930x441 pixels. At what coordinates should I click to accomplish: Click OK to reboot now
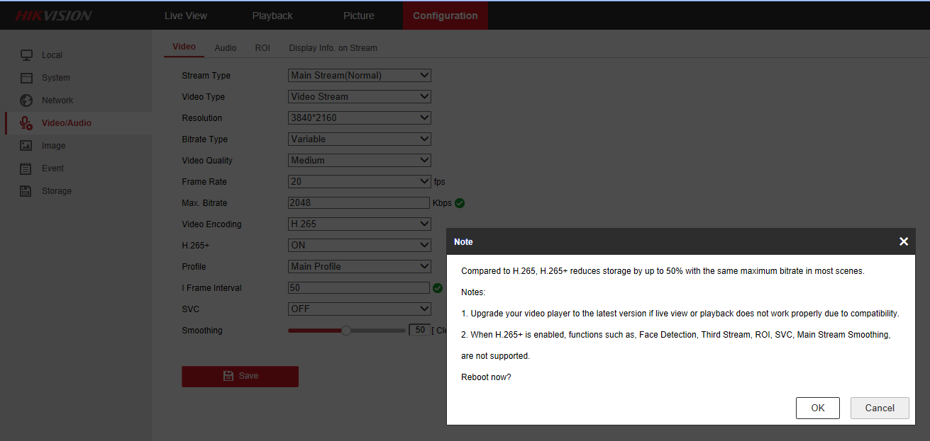point(817,408)
